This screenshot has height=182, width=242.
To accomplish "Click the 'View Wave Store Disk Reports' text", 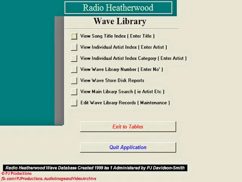I will pyautogui.click(x=112, y=80).
